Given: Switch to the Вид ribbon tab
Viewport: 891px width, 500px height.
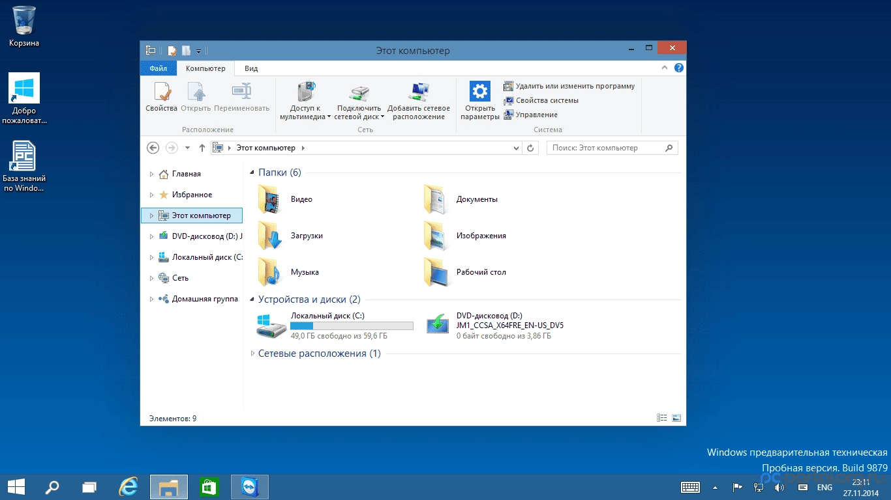Looking at the screenshot, I should coord(251,68).
